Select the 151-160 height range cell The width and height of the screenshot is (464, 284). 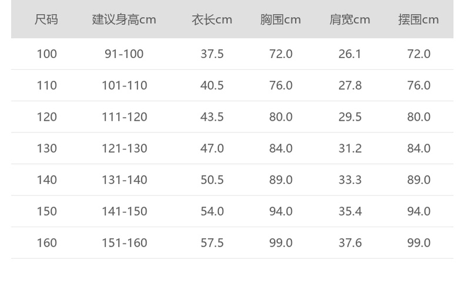(124, 242)
